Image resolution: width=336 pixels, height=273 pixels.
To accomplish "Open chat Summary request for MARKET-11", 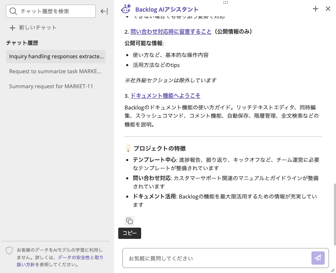I will click(x=51, y=86).
